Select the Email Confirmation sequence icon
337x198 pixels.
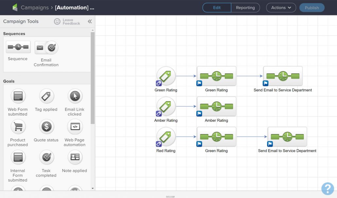click(x=46, y=47)
